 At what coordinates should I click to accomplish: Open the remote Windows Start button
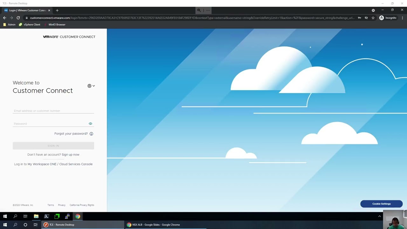(x=5, y=216)
